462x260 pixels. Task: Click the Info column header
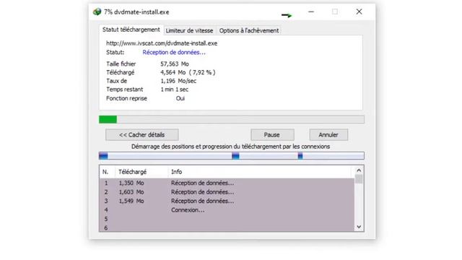pos(260,172)
